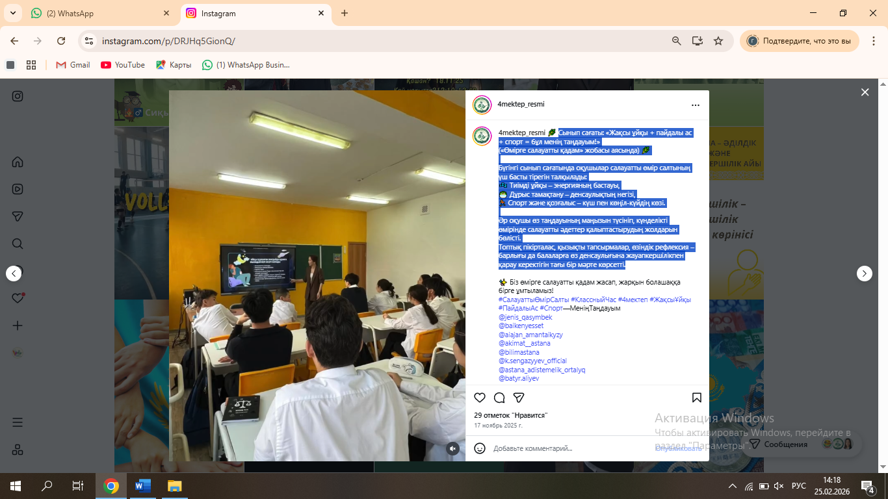
Task: Go to next post with right arrow
Action: click(864, 274)
